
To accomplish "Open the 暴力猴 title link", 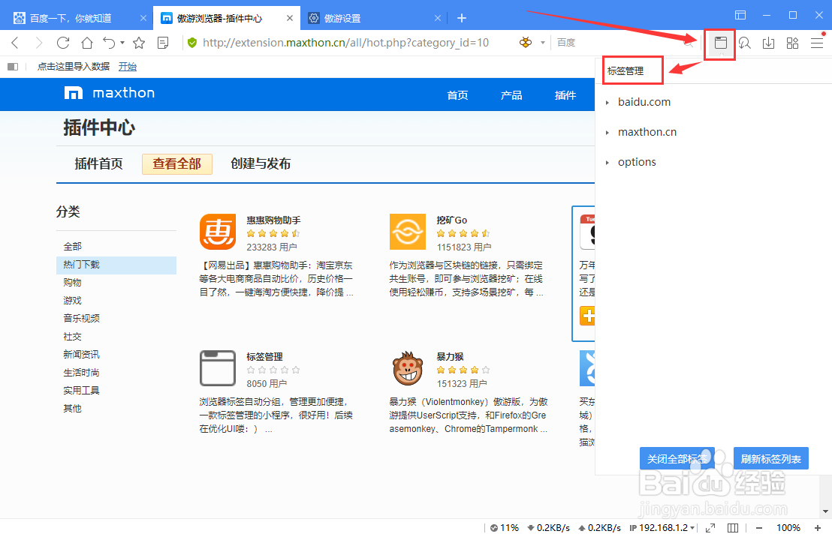I will coord(450,357).
